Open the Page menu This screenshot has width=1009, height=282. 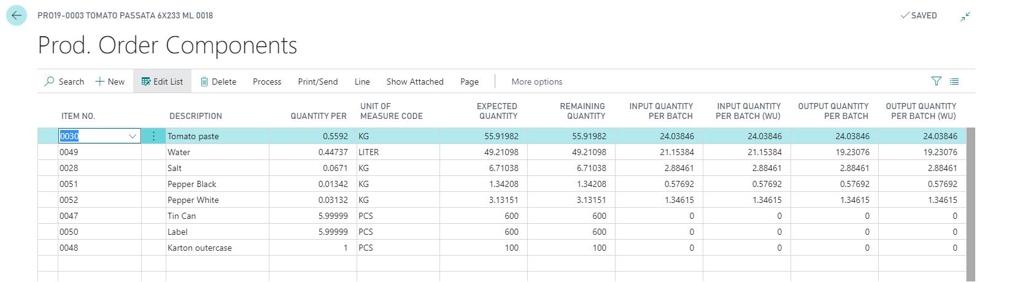coord(470,82)
